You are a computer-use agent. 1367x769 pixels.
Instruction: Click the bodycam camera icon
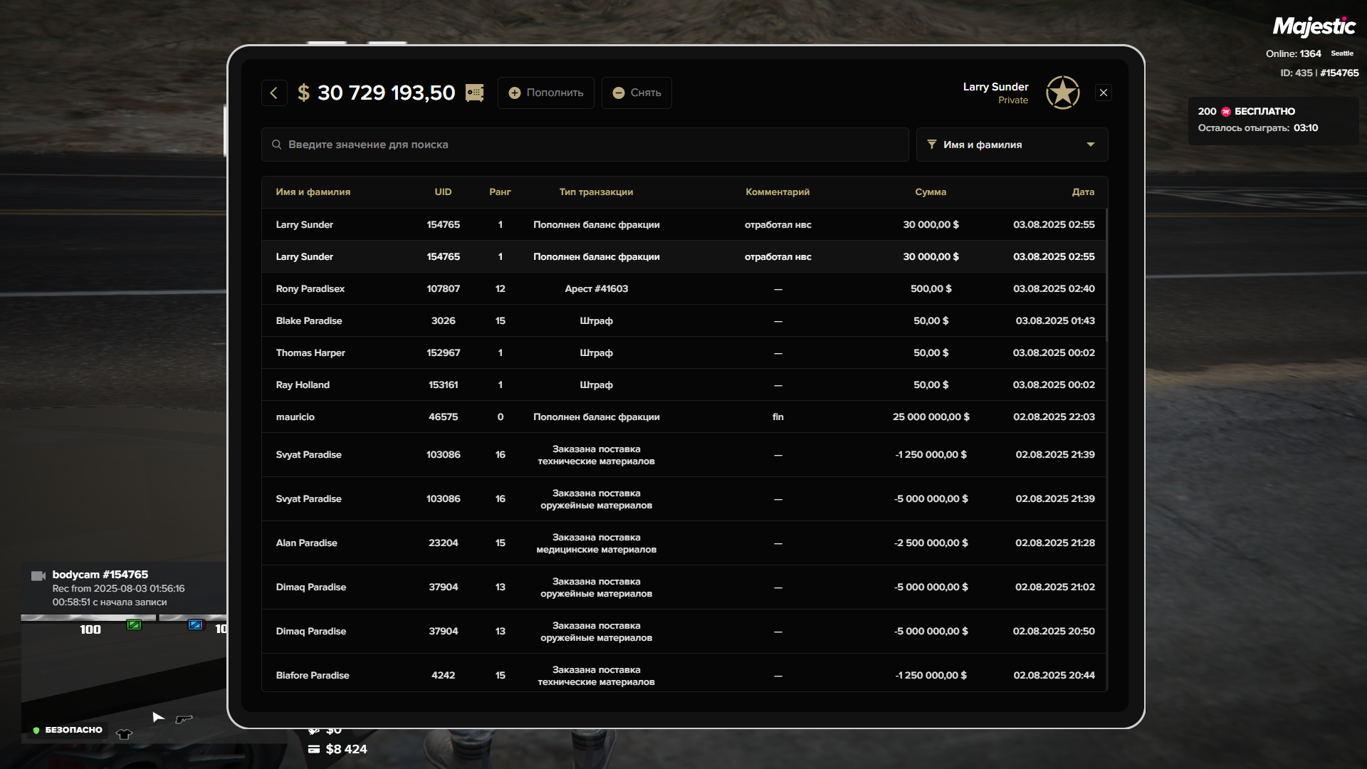point(38,576)
